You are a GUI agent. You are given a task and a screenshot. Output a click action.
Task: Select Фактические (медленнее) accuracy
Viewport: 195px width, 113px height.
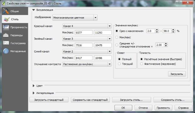pos(141,64)
